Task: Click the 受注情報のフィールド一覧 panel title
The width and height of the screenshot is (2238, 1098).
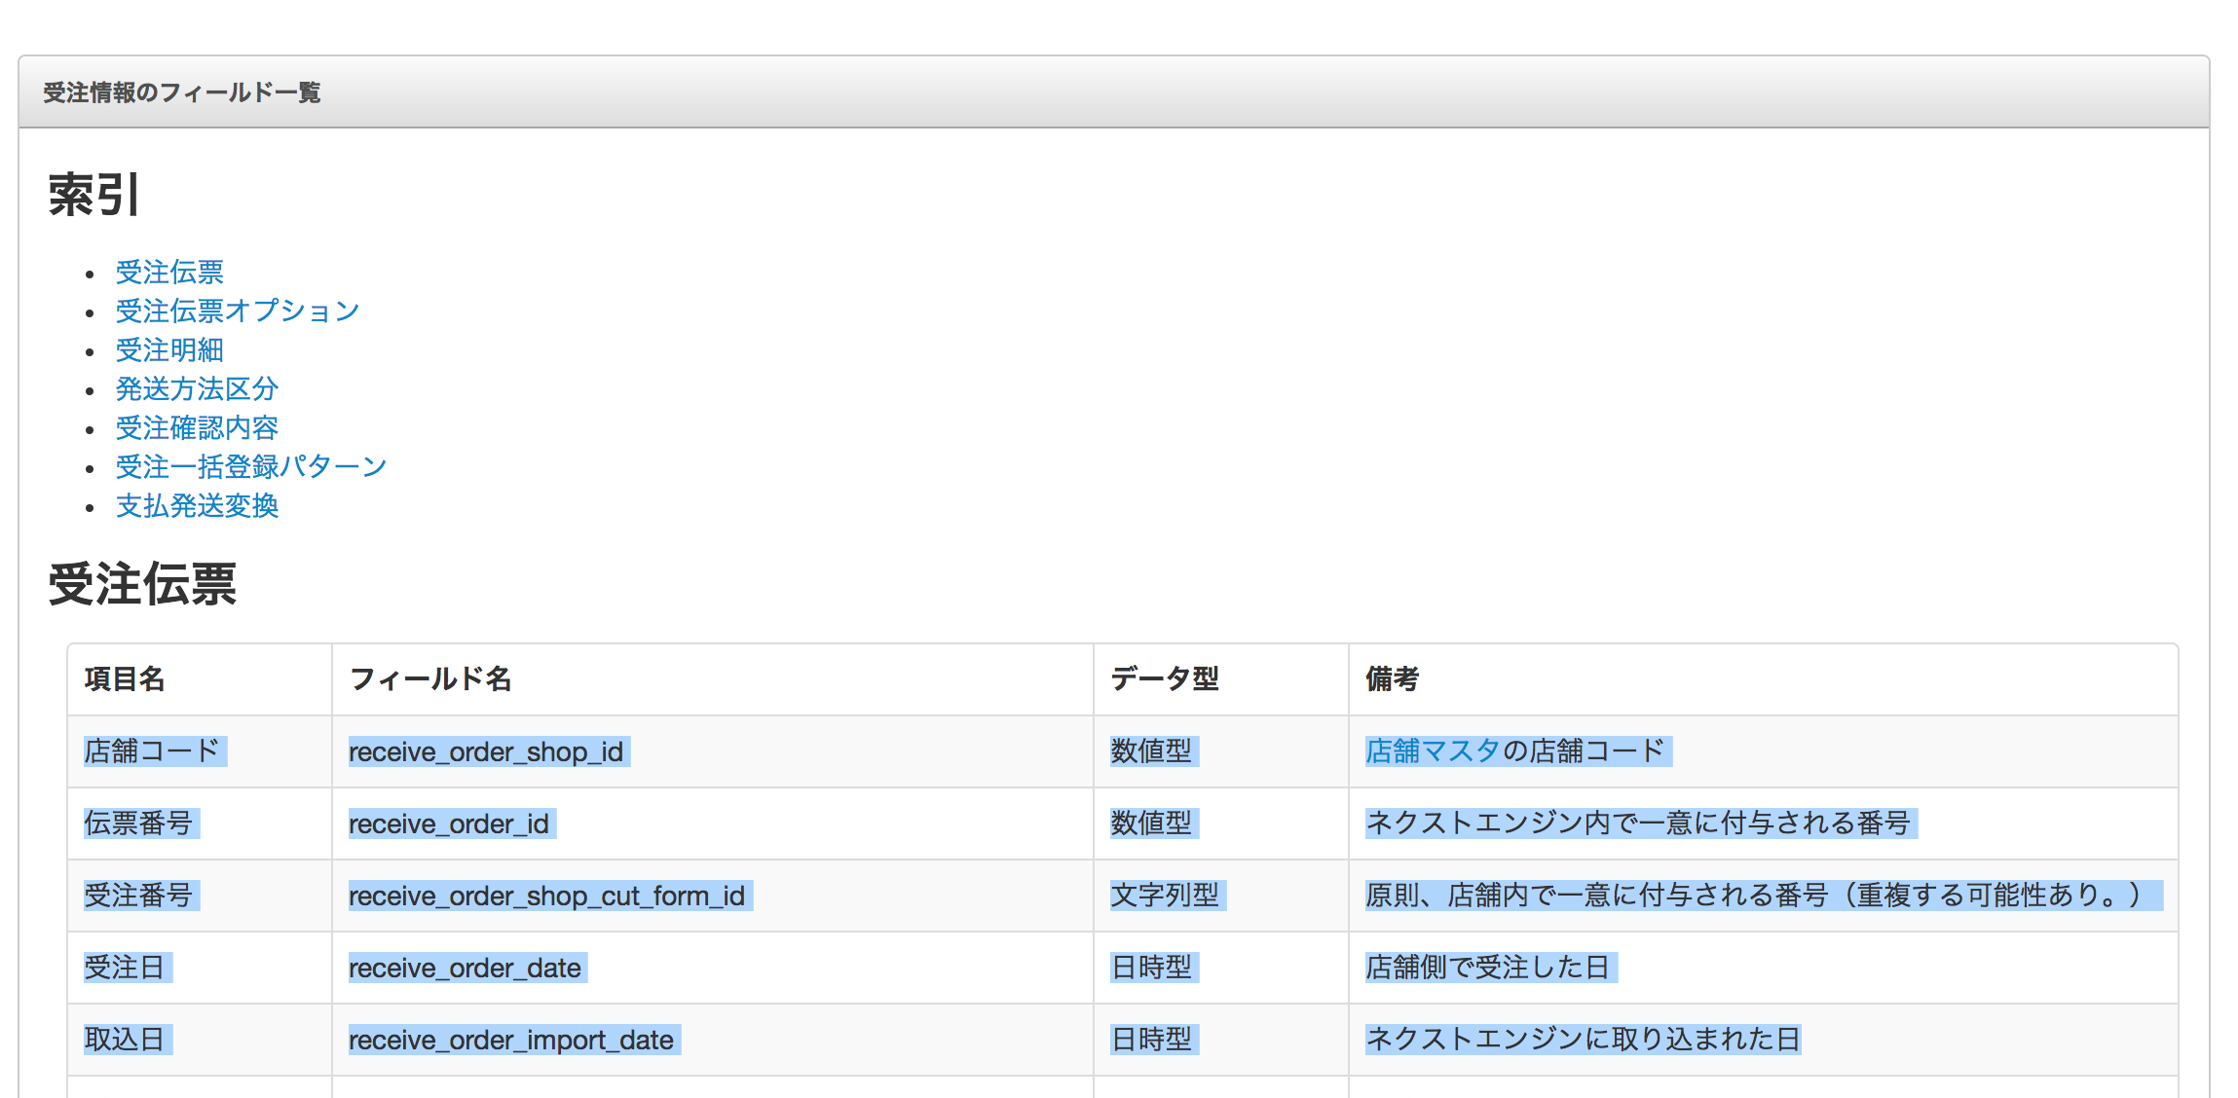Action: [x=182, y=92]
